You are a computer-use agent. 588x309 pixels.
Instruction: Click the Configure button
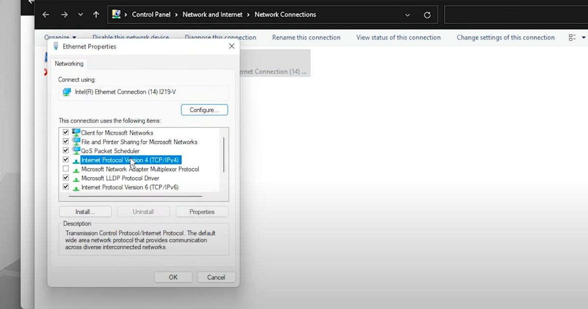click(204, 110)
